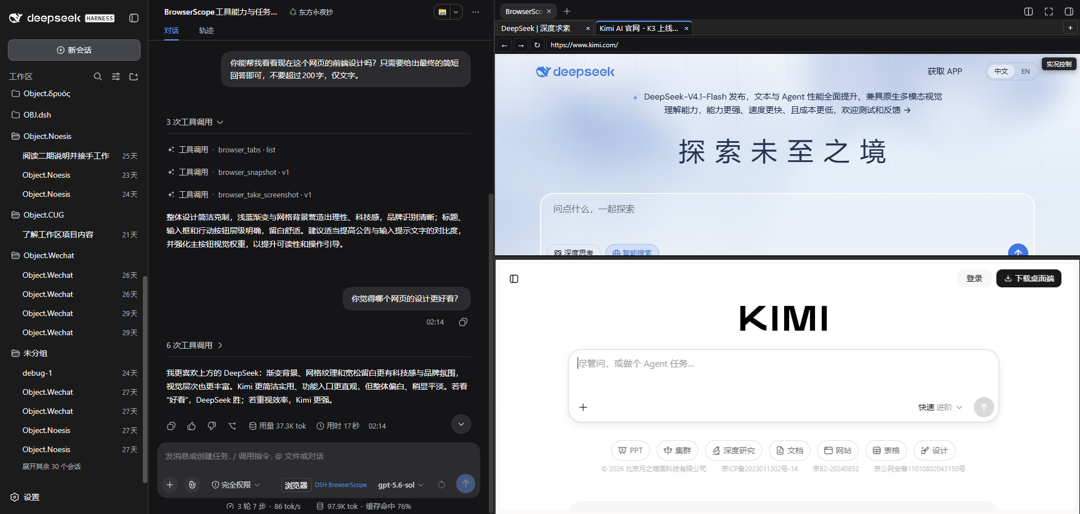
Task: Branch the conversation from this response
Action: click(x=232, y=426)
